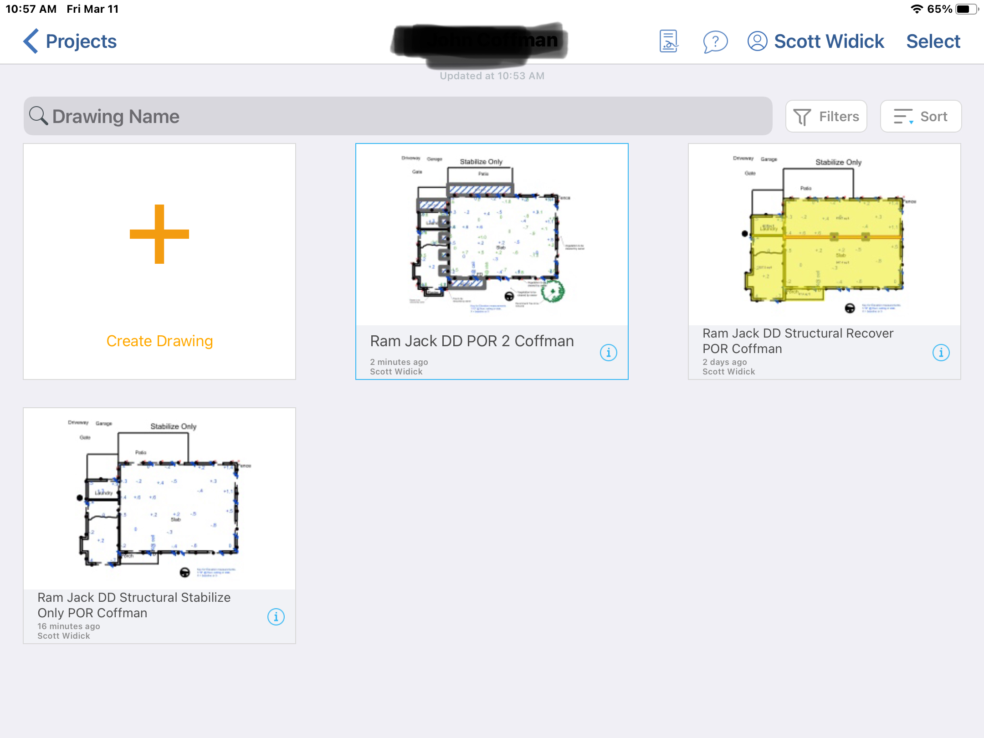The width and height of the screenshot is (984, 738).
Task: Click the Ram Jack DD Structural Stabilize title
Action: point(134,605)
